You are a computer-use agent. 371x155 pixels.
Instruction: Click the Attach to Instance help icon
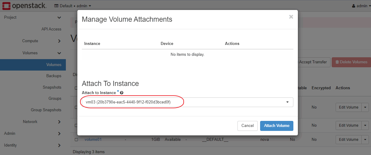coord(121,93)
